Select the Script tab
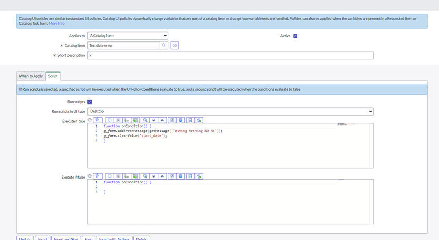The image size is (439, 240). 53,76
